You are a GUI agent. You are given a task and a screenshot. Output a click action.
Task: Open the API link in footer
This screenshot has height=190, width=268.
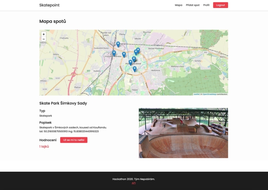click(x=134, y=183)
